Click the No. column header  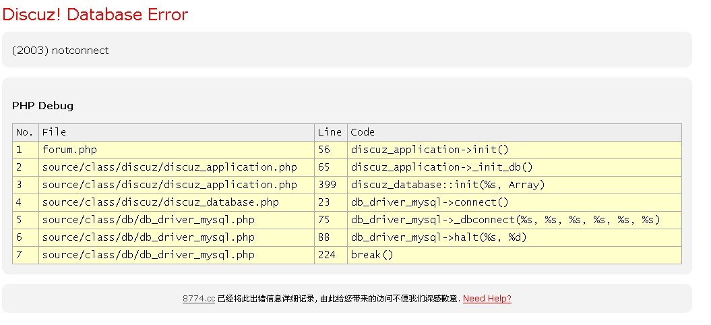26,133
